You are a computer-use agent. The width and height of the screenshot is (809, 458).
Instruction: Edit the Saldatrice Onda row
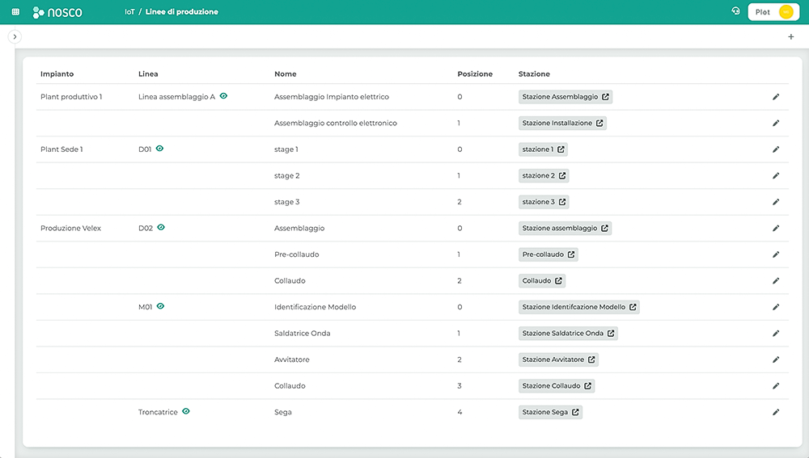pos(776,333)
